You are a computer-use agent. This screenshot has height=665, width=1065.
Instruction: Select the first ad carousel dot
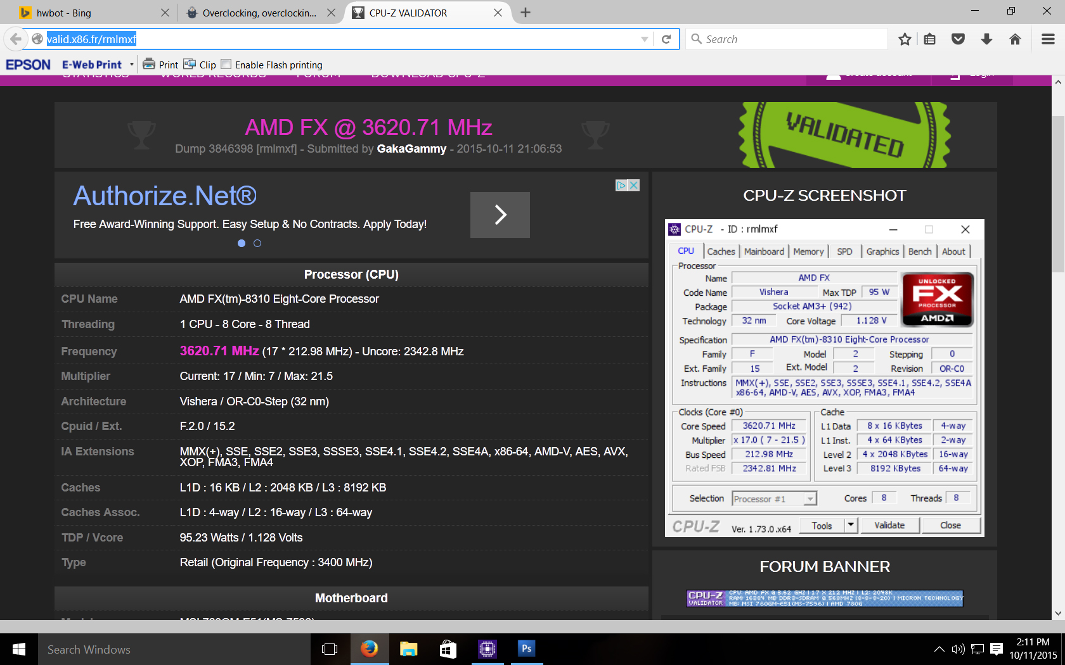(x=242, y=243)
